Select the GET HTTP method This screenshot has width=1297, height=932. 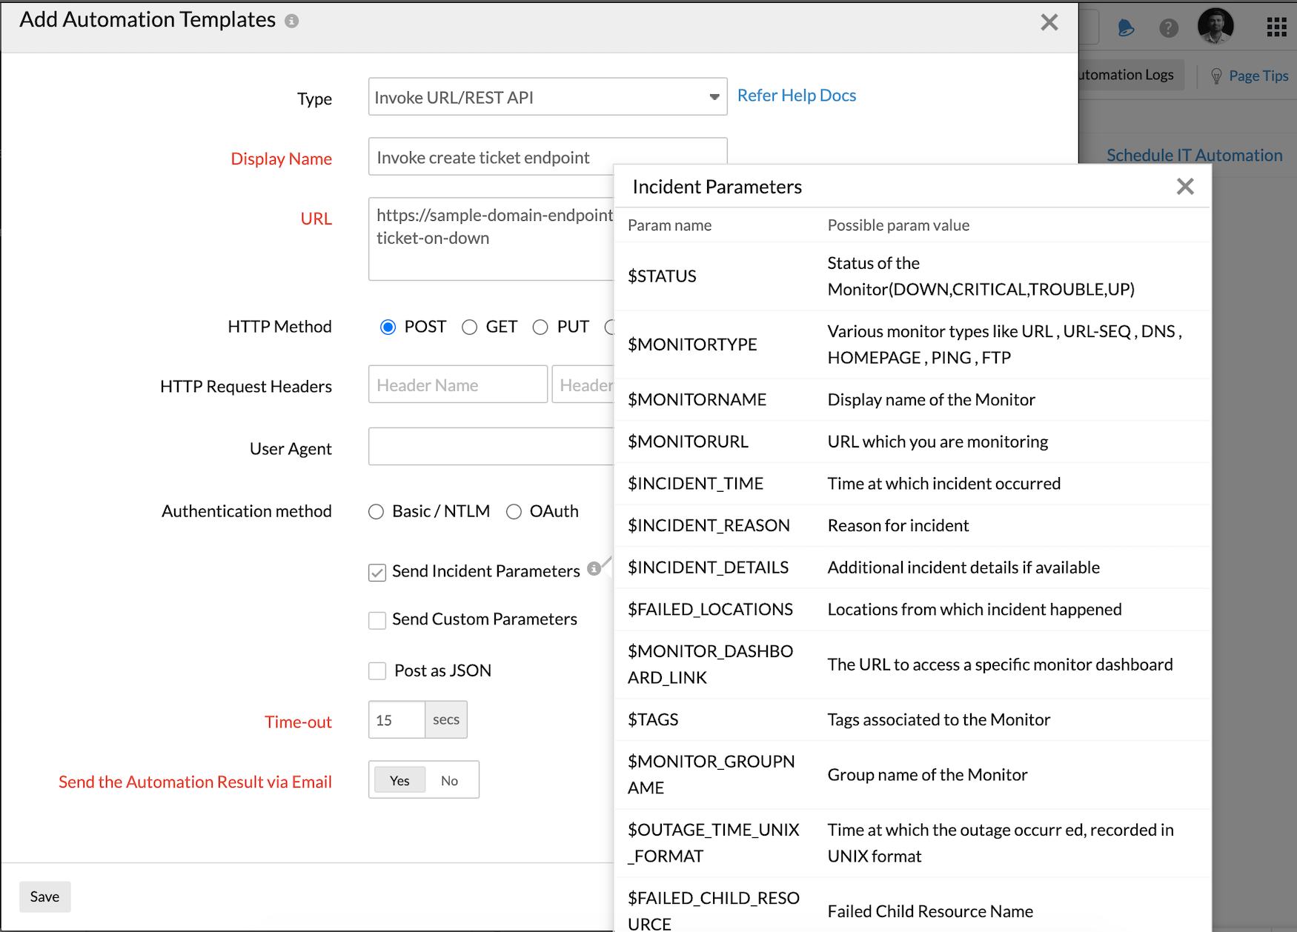pos(469,327)
